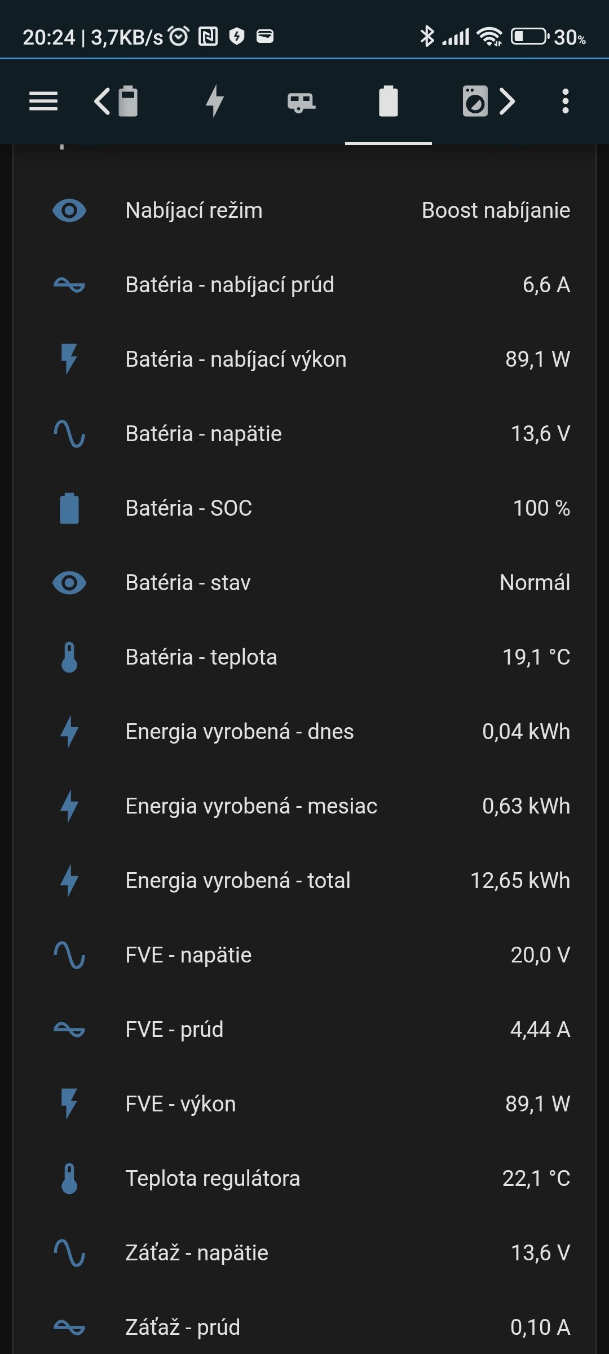Screen dimensions: 609x1354
Task: Open the washing machine tab
Action: point(475,102)
